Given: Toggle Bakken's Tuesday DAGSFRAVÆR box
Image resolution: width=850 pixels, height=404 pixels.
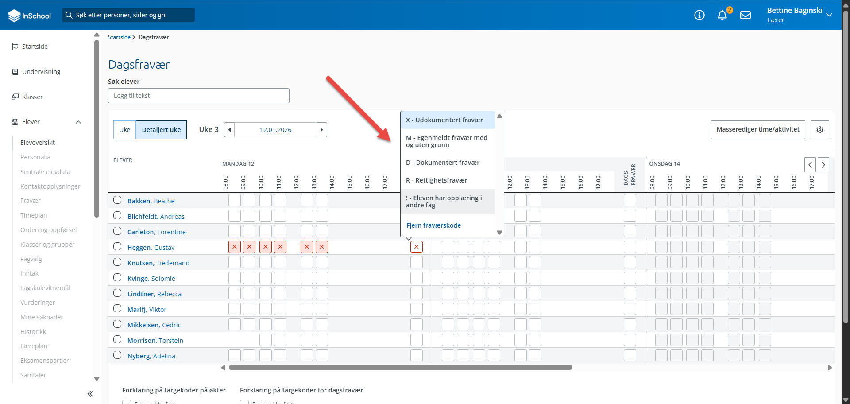Looking at the screenshot, I should coord(630,200).
